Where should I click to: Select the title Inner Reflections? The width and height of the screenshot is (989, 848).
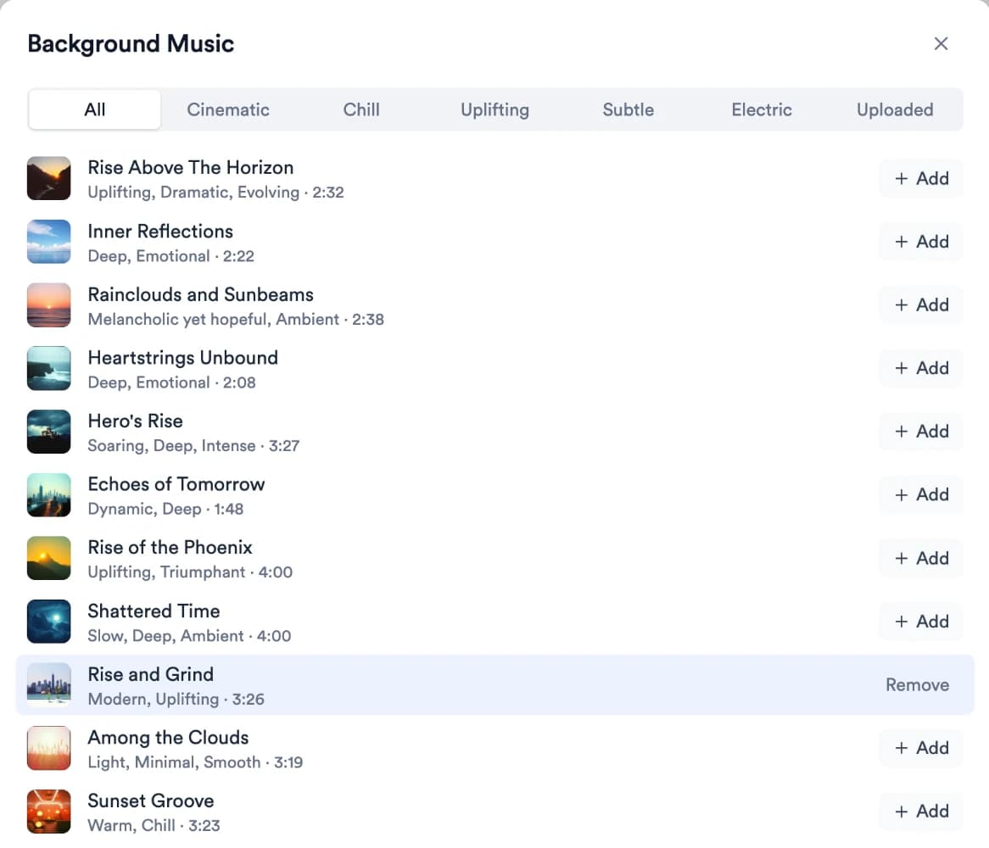pos(160,232)
